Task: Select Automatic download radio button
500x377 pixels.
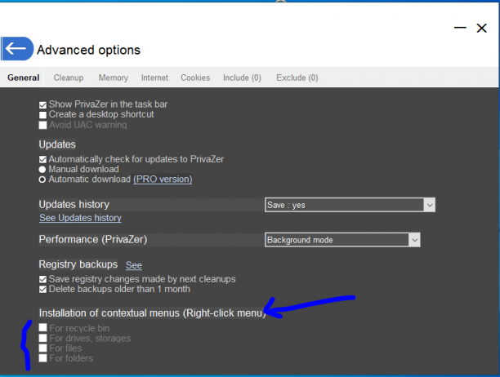Action: tap(42, 180)
